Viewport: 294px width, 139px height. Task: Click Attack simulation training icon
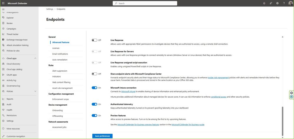[x=3, y=45]
